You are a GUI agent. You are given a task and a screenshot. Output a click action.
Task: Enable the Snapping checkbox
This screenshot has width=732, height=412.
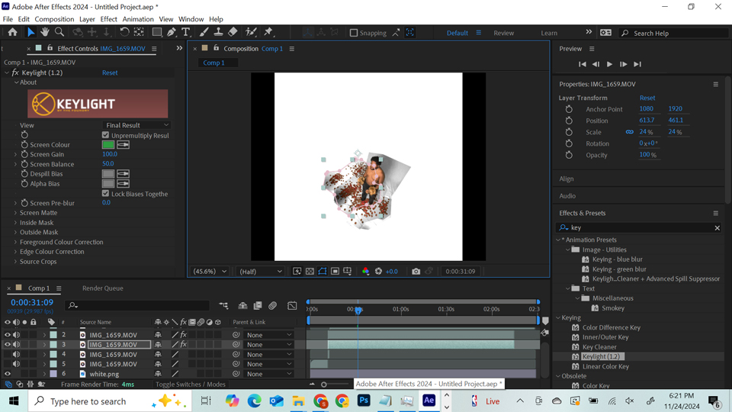point(354,33)
